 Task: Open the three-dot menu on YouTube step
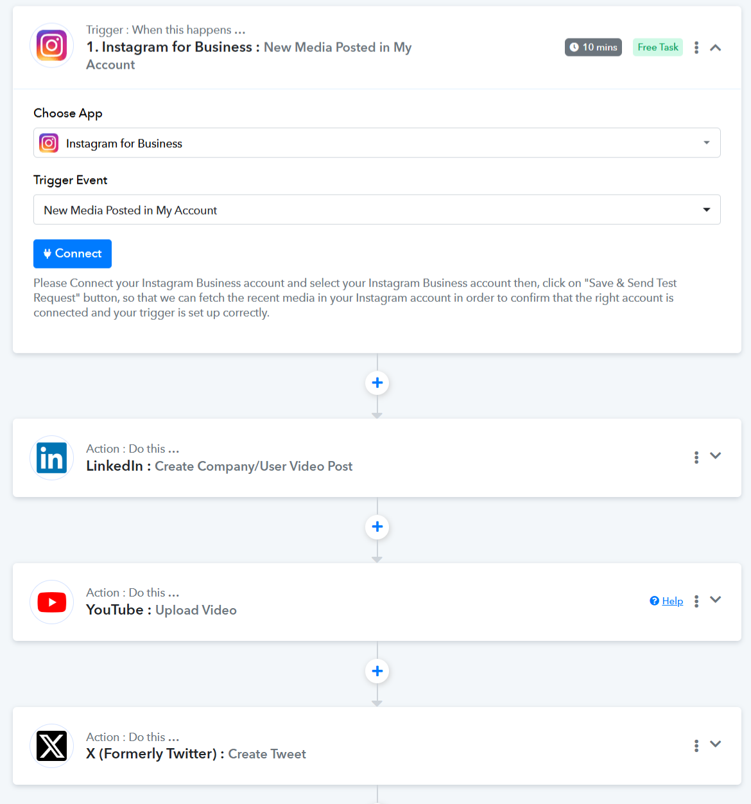[x=696, y=601]
